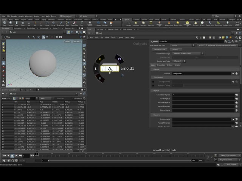Select the Font shelf tool

(x=82, y=23)
